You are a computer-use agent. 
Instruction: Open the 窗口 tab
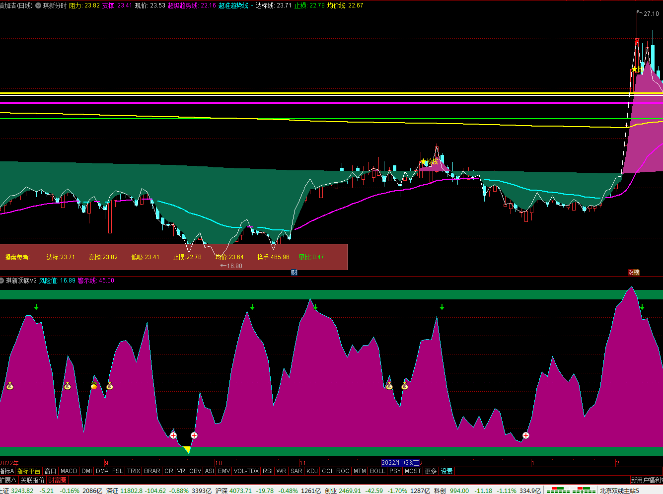click(50, 471)
